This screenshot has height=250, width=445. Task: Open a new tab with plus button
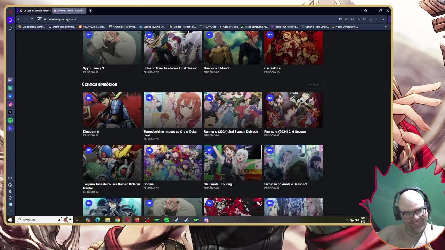[90, 11]
